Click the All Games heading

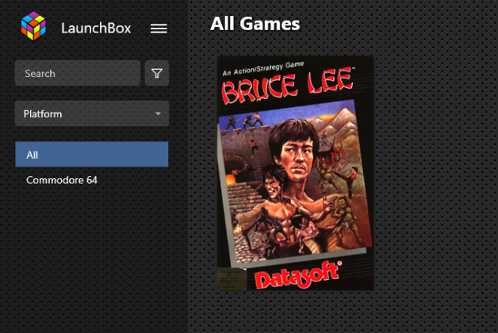coord(255,24)
